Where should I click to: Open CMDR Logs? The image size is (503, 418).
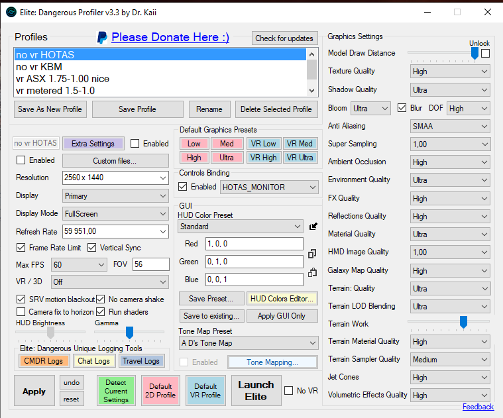click(x=44, y=361)
